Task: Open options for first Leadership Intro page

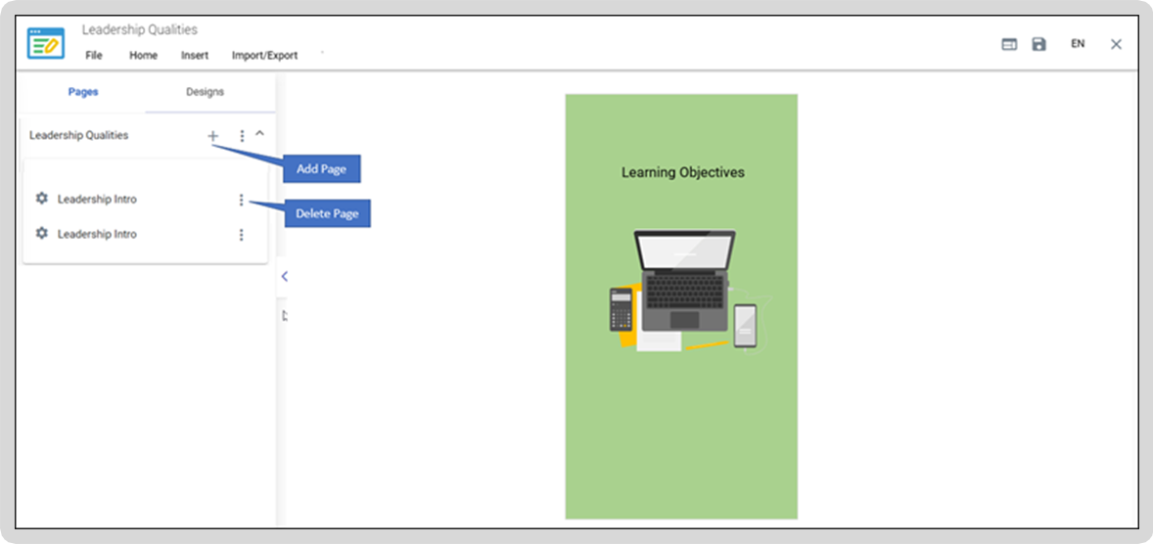Action: tap(241, 200)
